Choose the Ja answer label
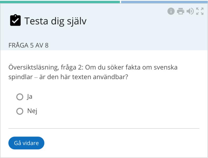This screenshot has width=208, height=158. tap(30, 97)
